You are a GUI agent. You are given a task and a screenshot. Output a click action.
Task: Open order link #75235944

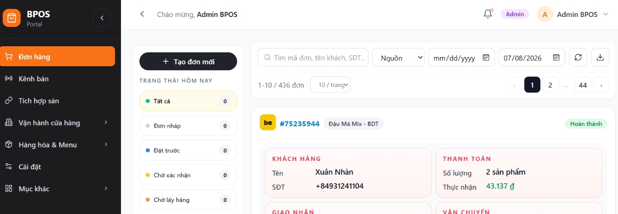(300, 124)
